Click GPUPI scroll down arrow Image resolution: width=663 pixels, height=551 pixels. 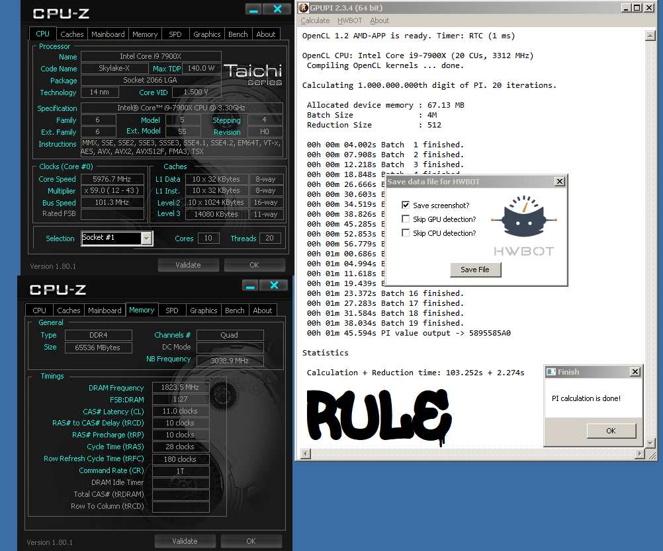650,443
